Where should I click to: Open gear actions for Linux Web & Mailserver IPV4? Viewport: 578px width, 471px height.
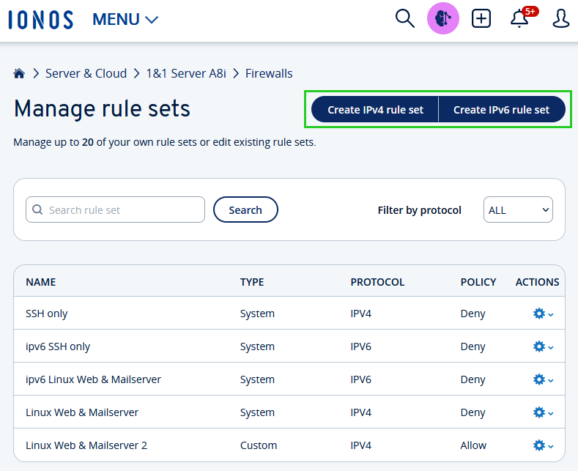click(x=542, y=412)
